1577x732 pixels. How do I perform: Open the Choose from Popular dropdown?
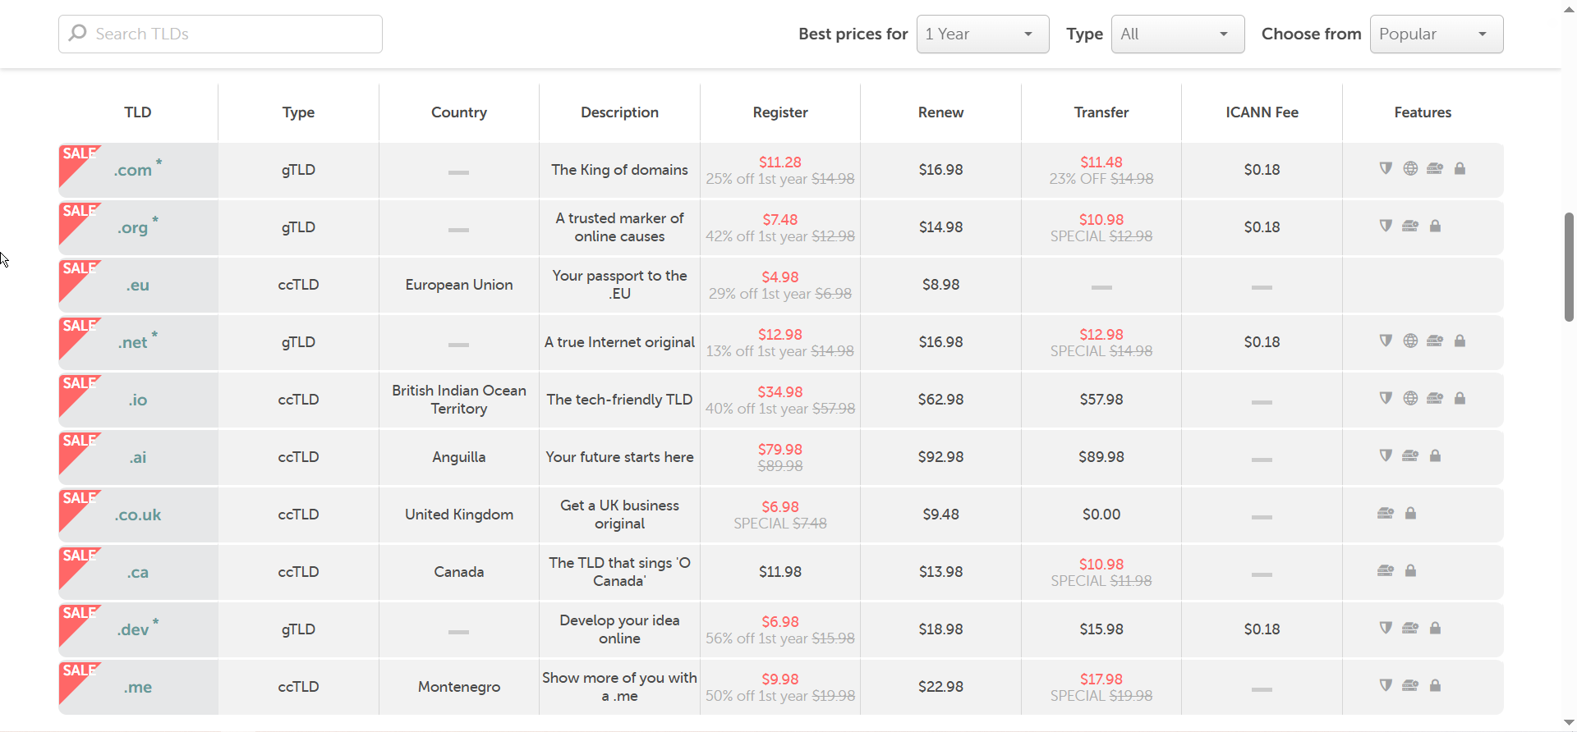point(1436,34)
